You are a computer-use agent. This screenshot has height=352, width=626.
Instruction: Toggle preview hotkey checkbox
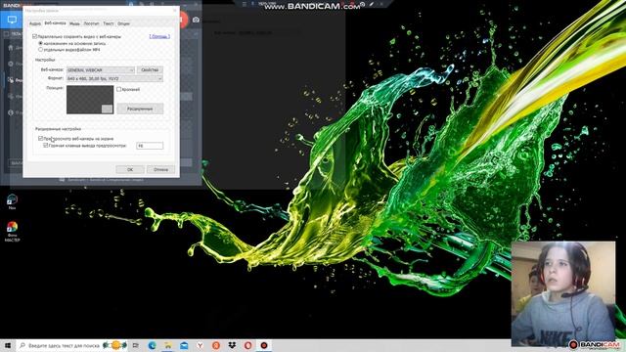[x=46, y=146]
